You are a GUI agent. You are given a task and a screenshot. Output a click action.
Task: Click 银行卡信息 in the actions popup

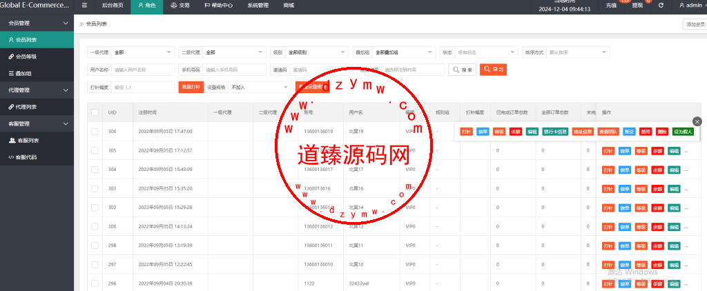[x=554, y=132]
